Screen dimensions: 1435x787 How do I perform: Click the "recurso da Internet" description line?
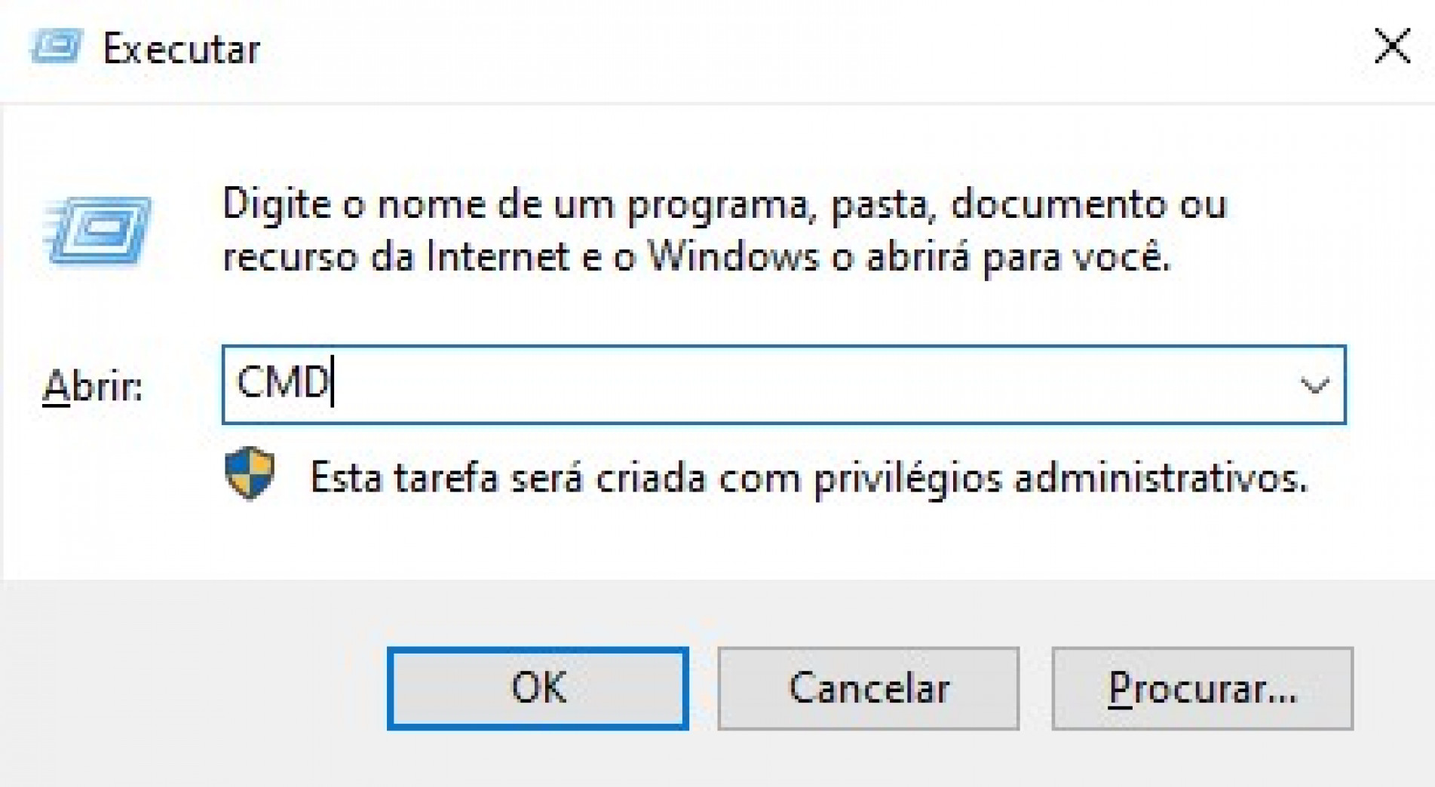(x=695, y=258)
